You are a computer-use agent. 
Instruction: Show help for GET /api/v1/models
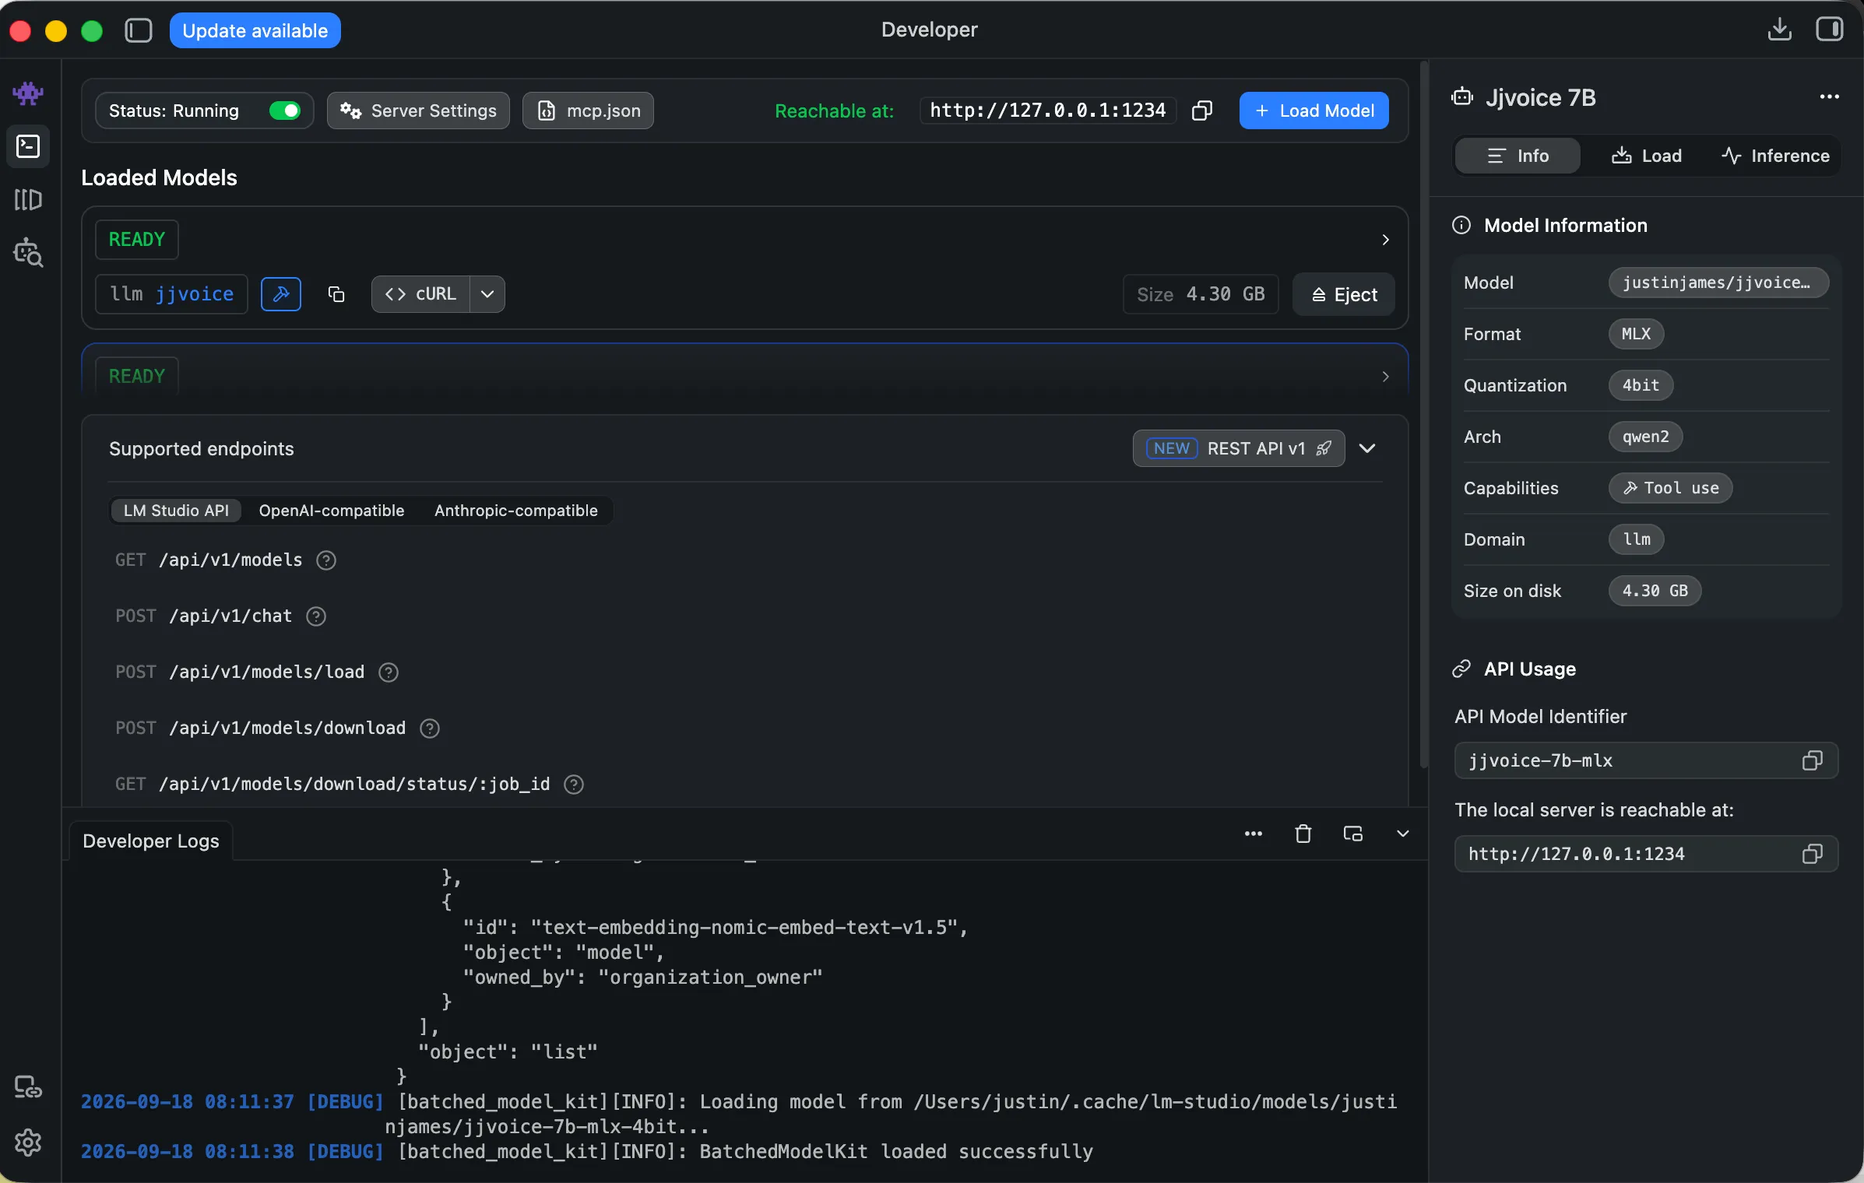coord(326,560)
